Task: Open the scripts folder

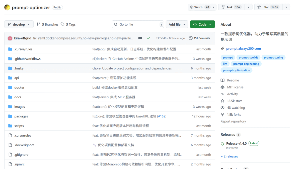Action: coord(19,126)
